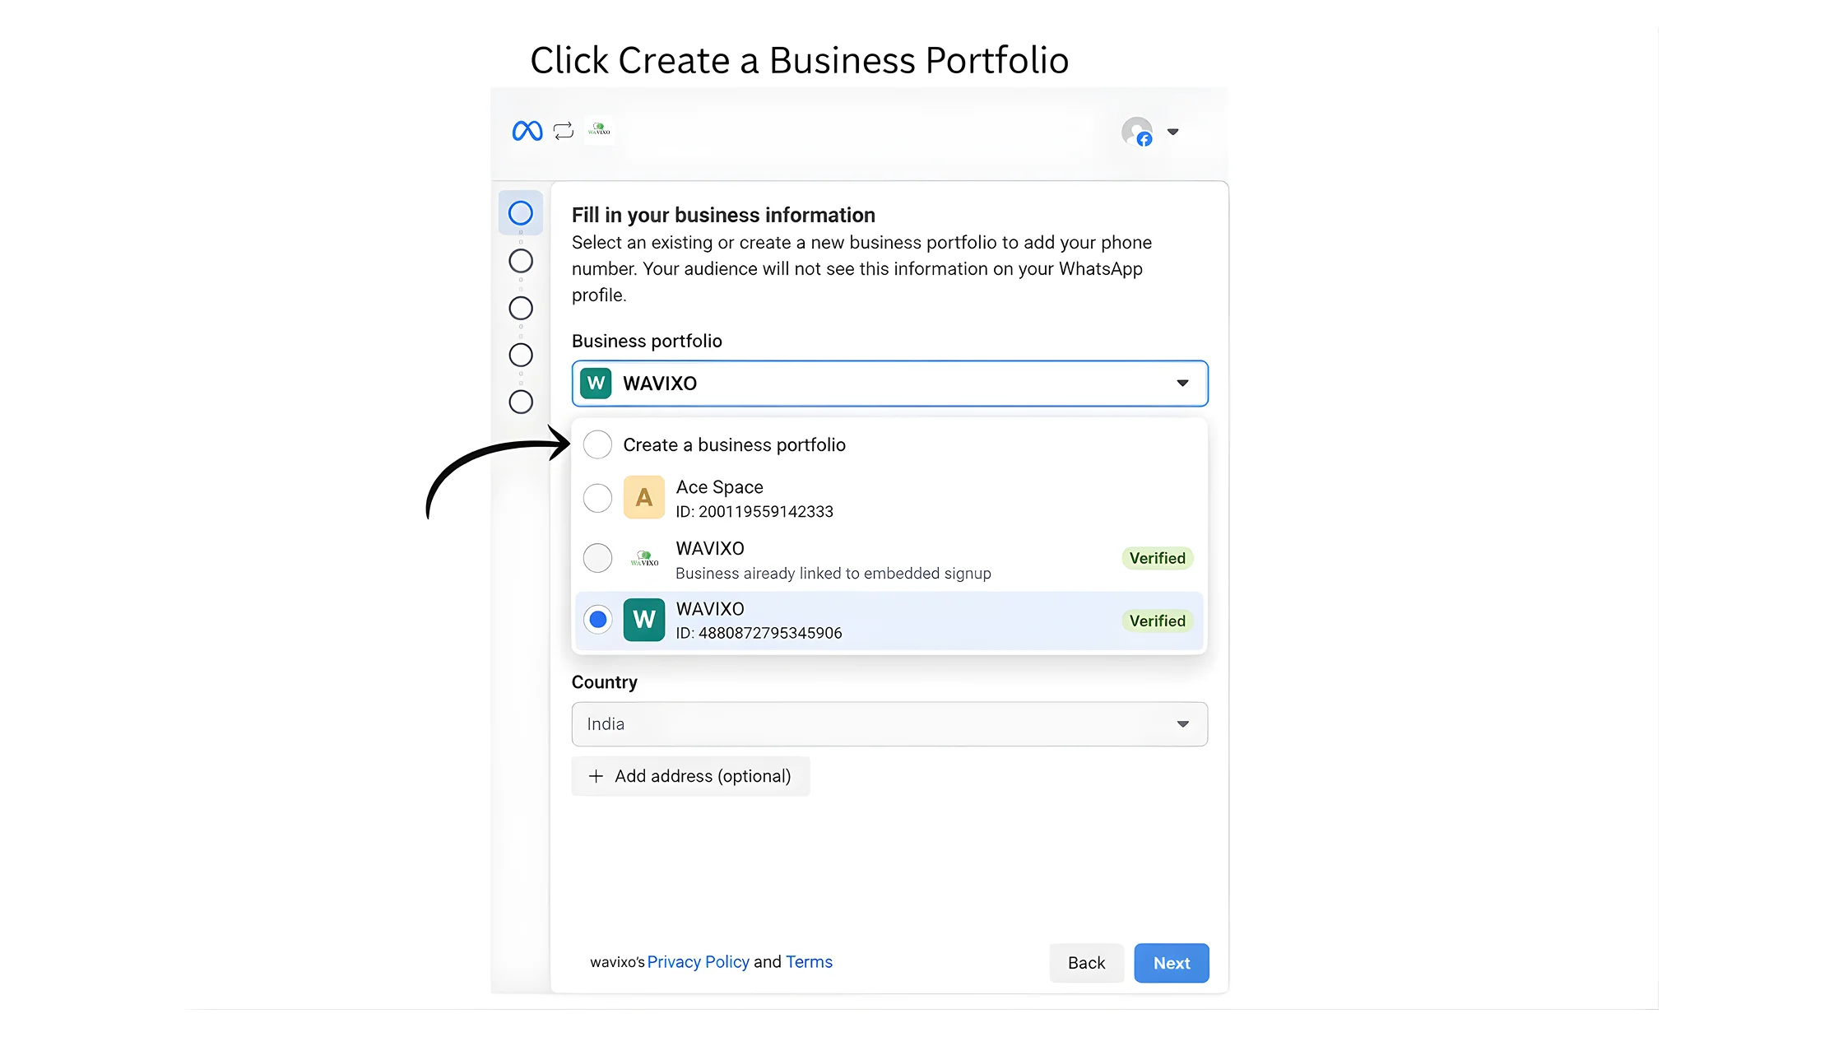Open the Terms link
Image resolution: width=1843 pixels, height=1037 pixels.
tap(809, 961)
